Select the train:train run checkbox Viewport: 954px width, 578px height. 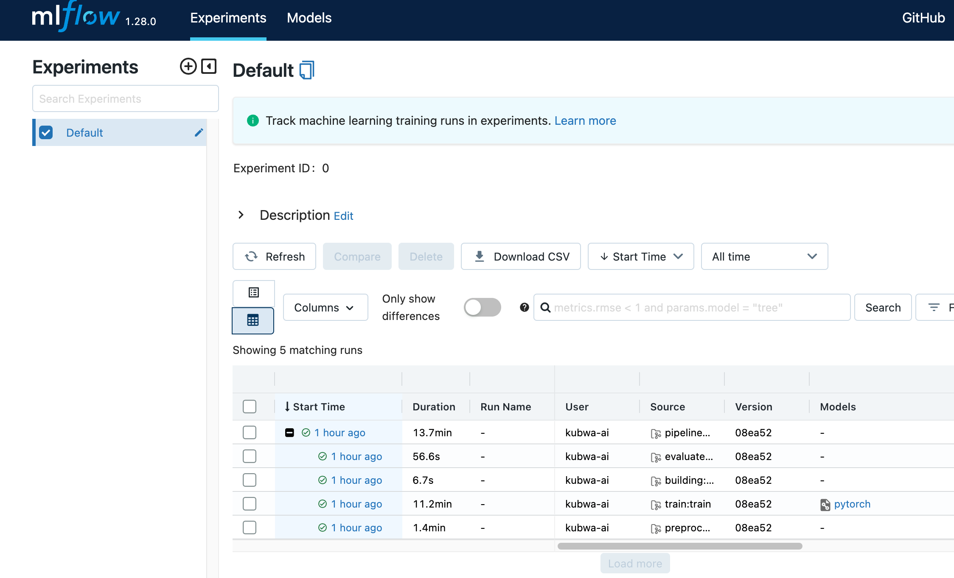pos(250,504)
